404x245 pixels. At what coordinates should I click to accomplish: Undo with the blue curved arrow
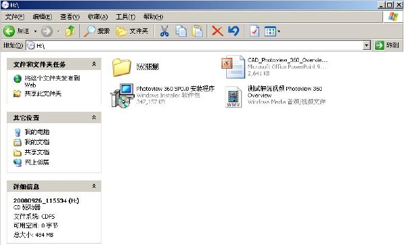[234, 31]
